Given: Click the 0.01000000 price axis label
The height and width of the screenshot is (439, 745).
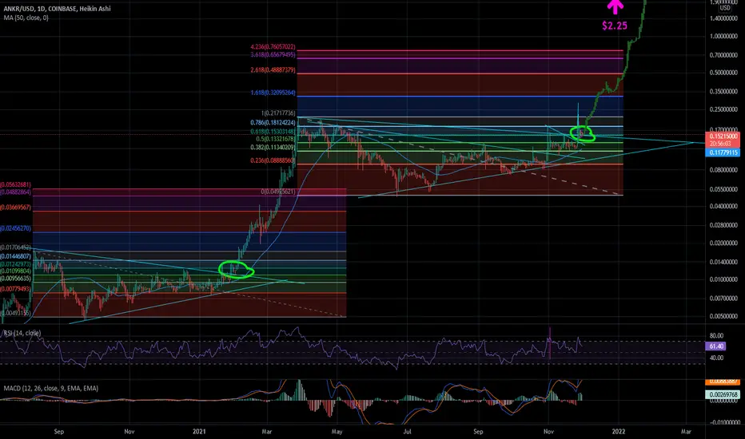Looking at the screenshot, I should point(723,279).
